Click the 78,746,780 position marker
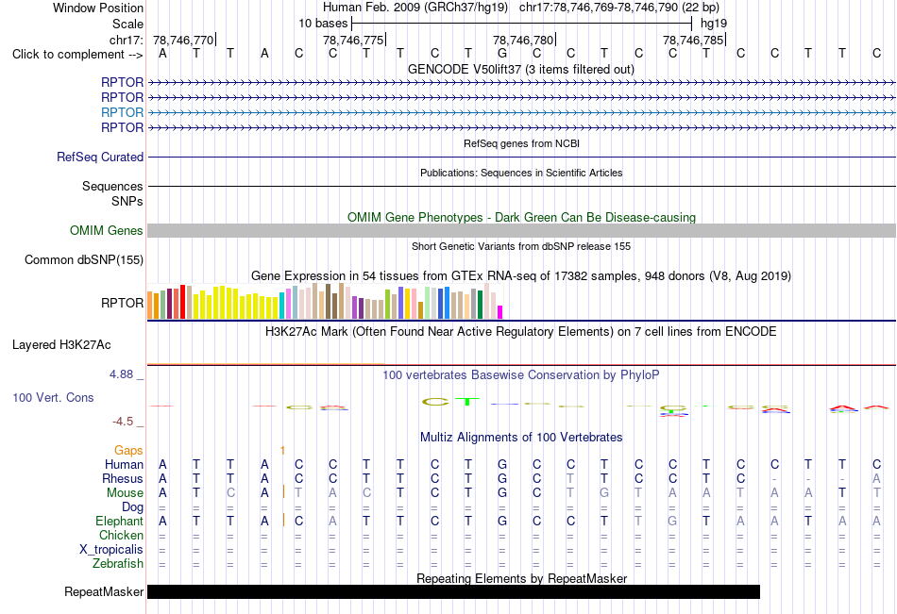 [x=523, y=40]
